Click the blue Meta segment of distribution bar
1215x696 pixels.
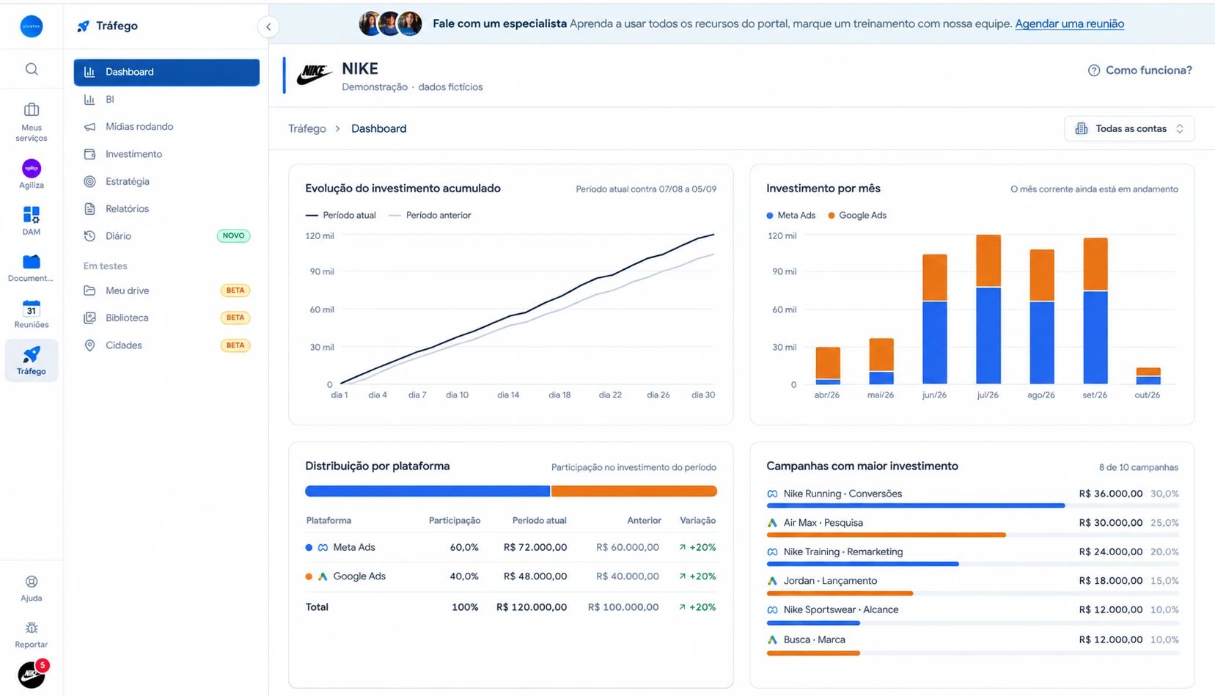(x=427, y=491)
